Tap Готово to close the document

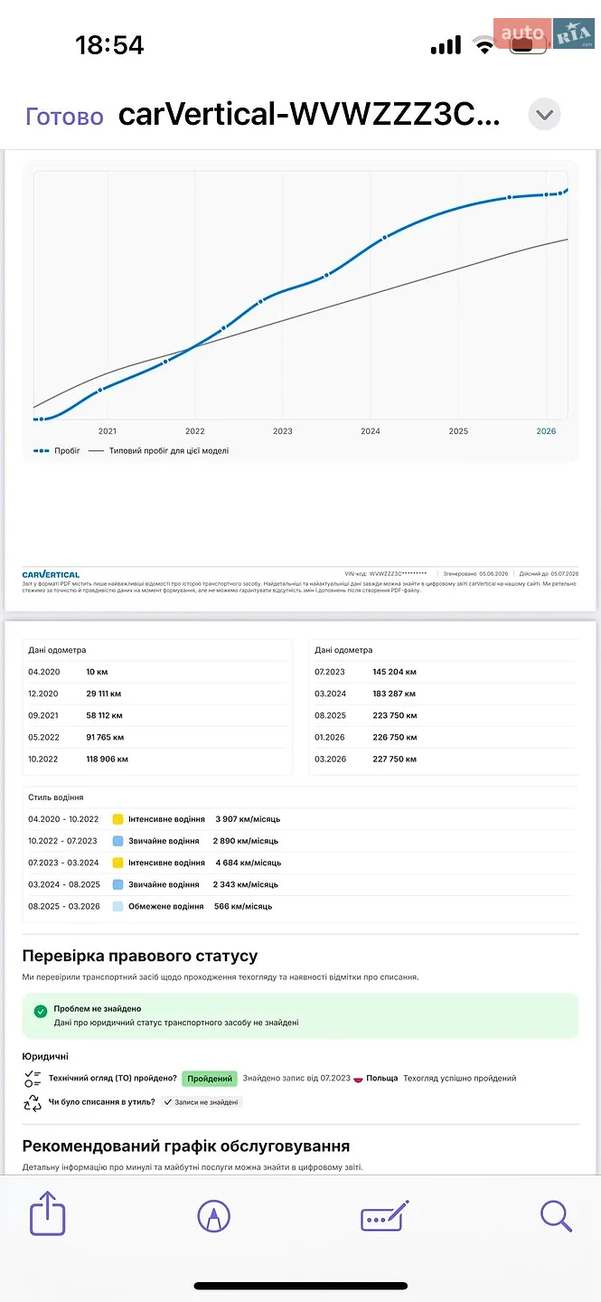pos(64,116)
